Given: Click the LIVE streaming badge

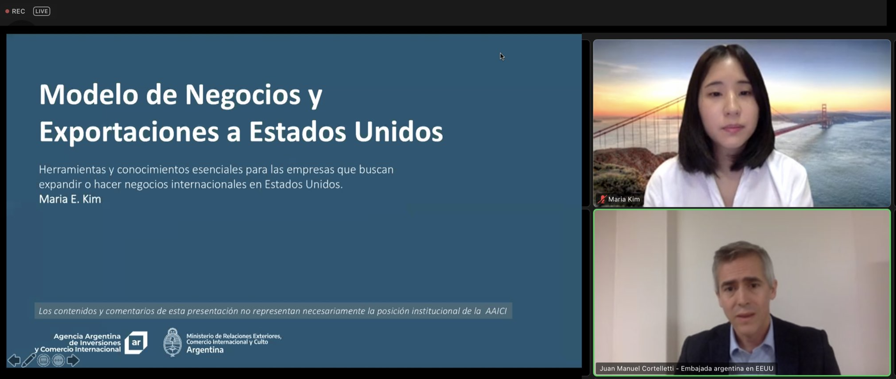Looking at the screenshot, I should (42, 11).
